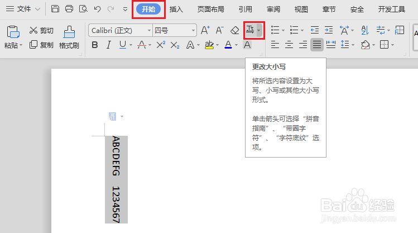Undo the last action
The width and height of the screenshot is (418, 233).
tap(97, 9)
